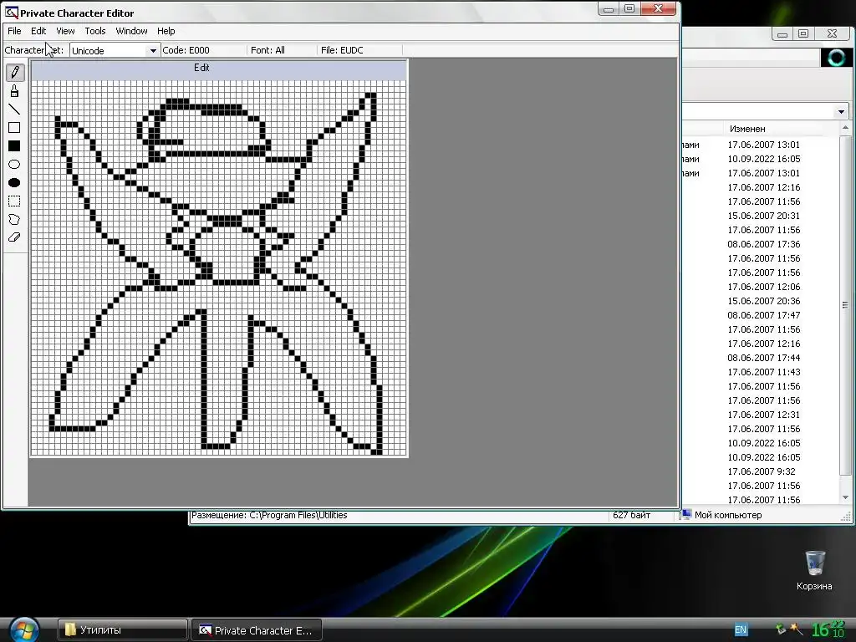Select the Eraser tool
The image size is (856, 642).
coord(15,237)
